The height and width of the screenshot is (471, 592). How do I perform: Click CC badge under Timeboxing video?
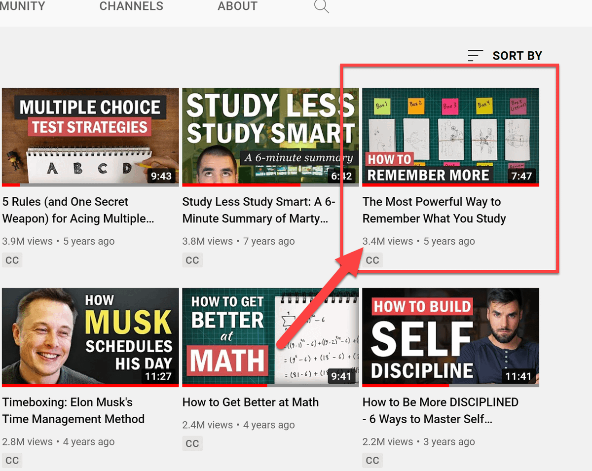point(12,461)
